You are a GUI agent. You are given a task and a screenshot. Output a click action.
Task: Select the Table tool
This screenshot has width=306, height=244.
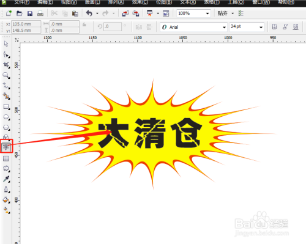coord(6,158)
